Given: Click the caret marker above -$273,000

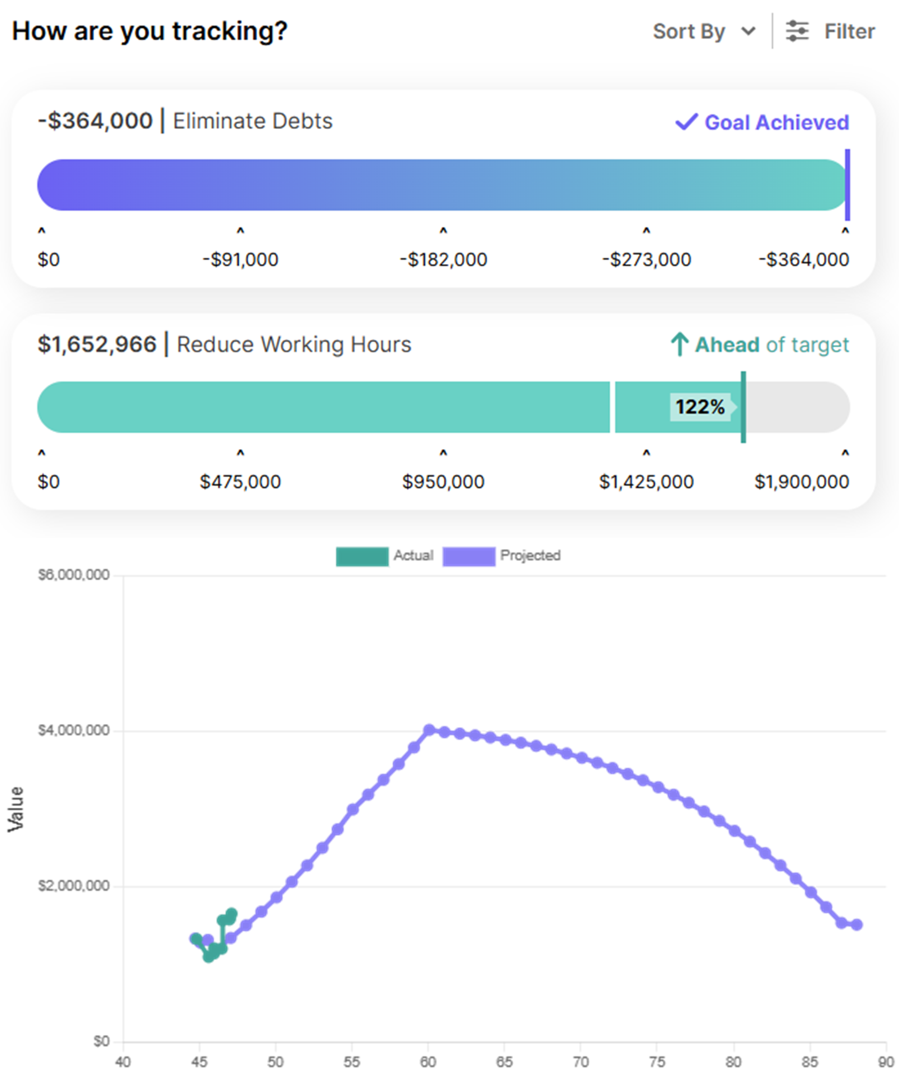Looking at the screenshot, I should 647,231.
